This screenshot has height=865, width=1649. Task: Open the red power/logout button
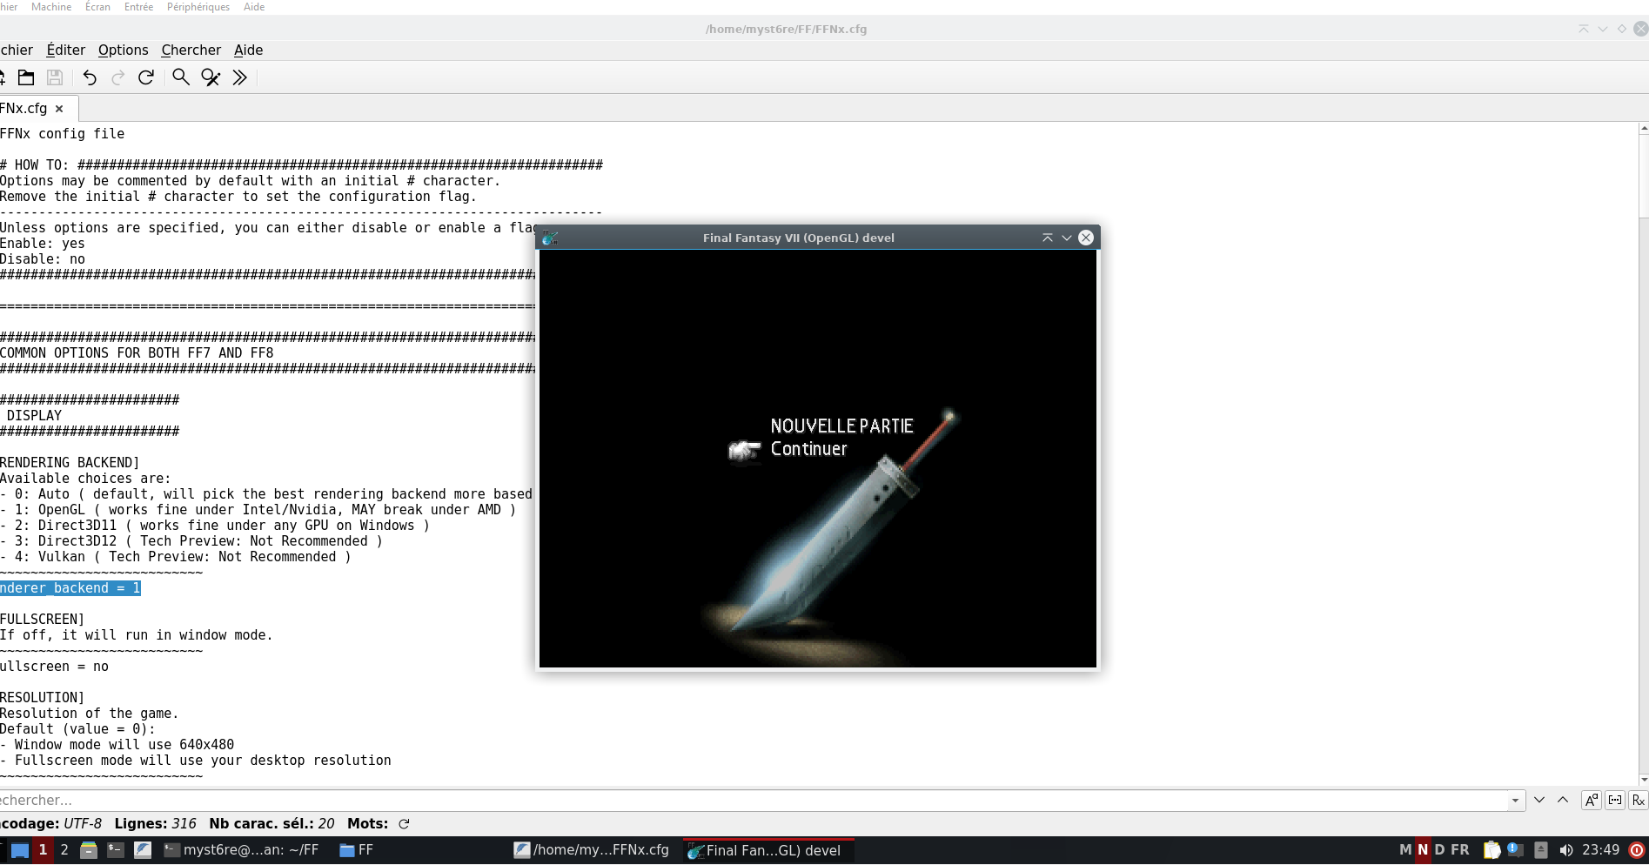pos(1637,850)
